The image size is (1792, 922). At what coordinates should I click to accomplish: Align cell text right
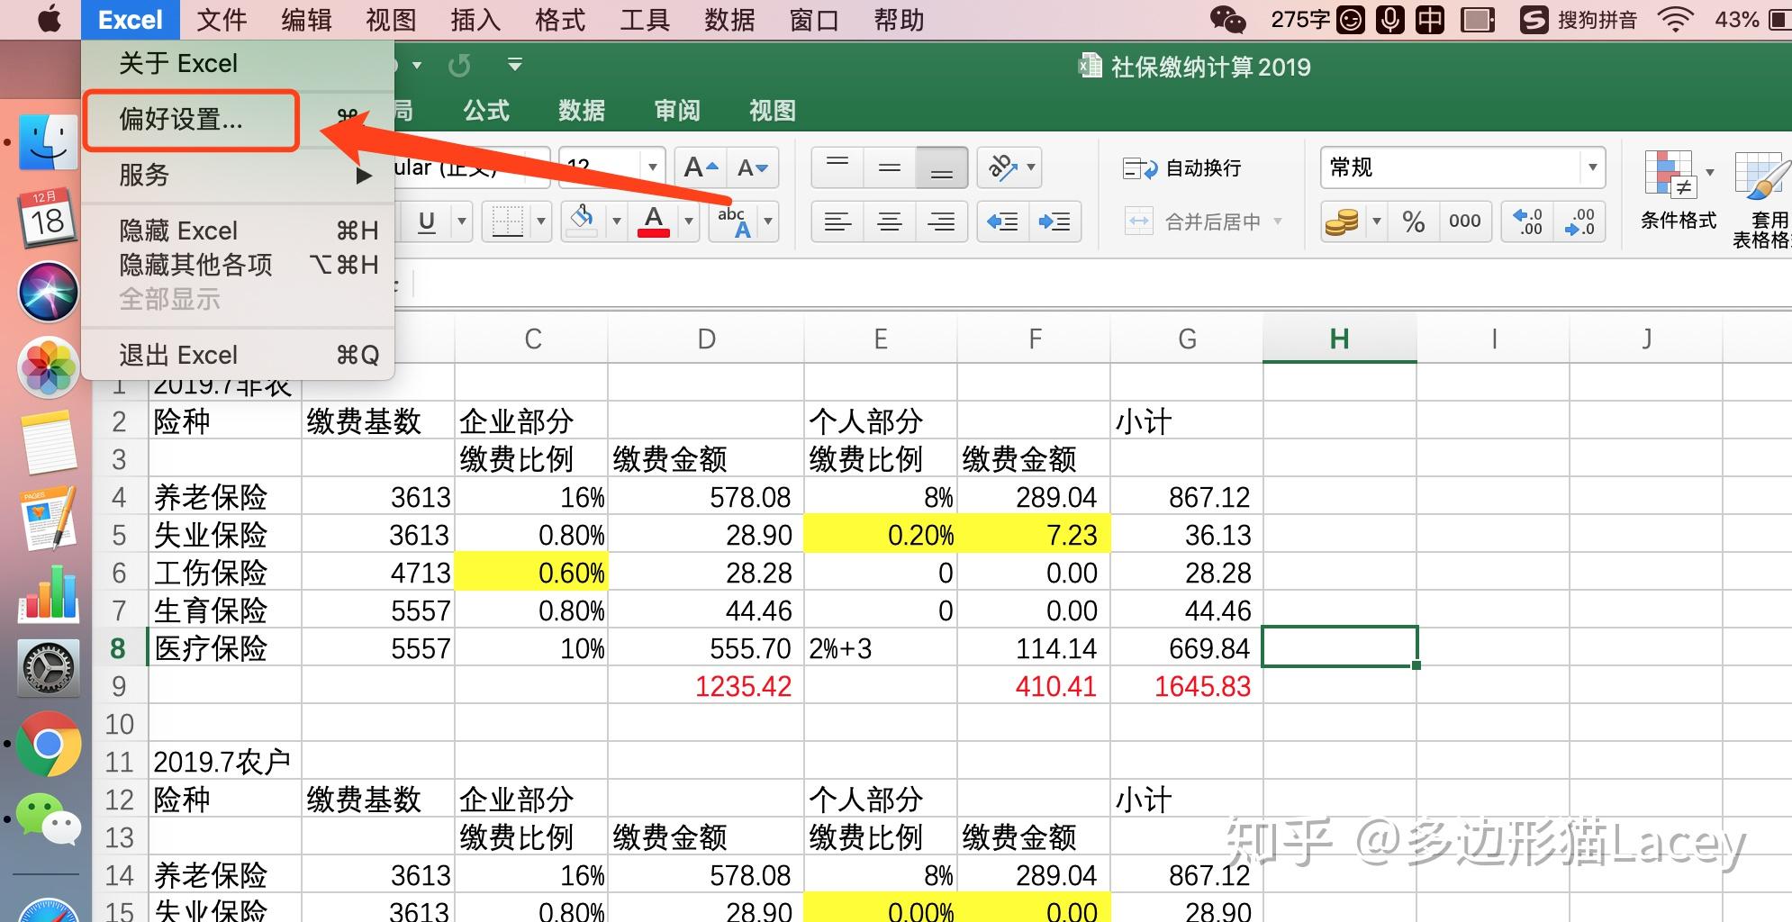942,221
